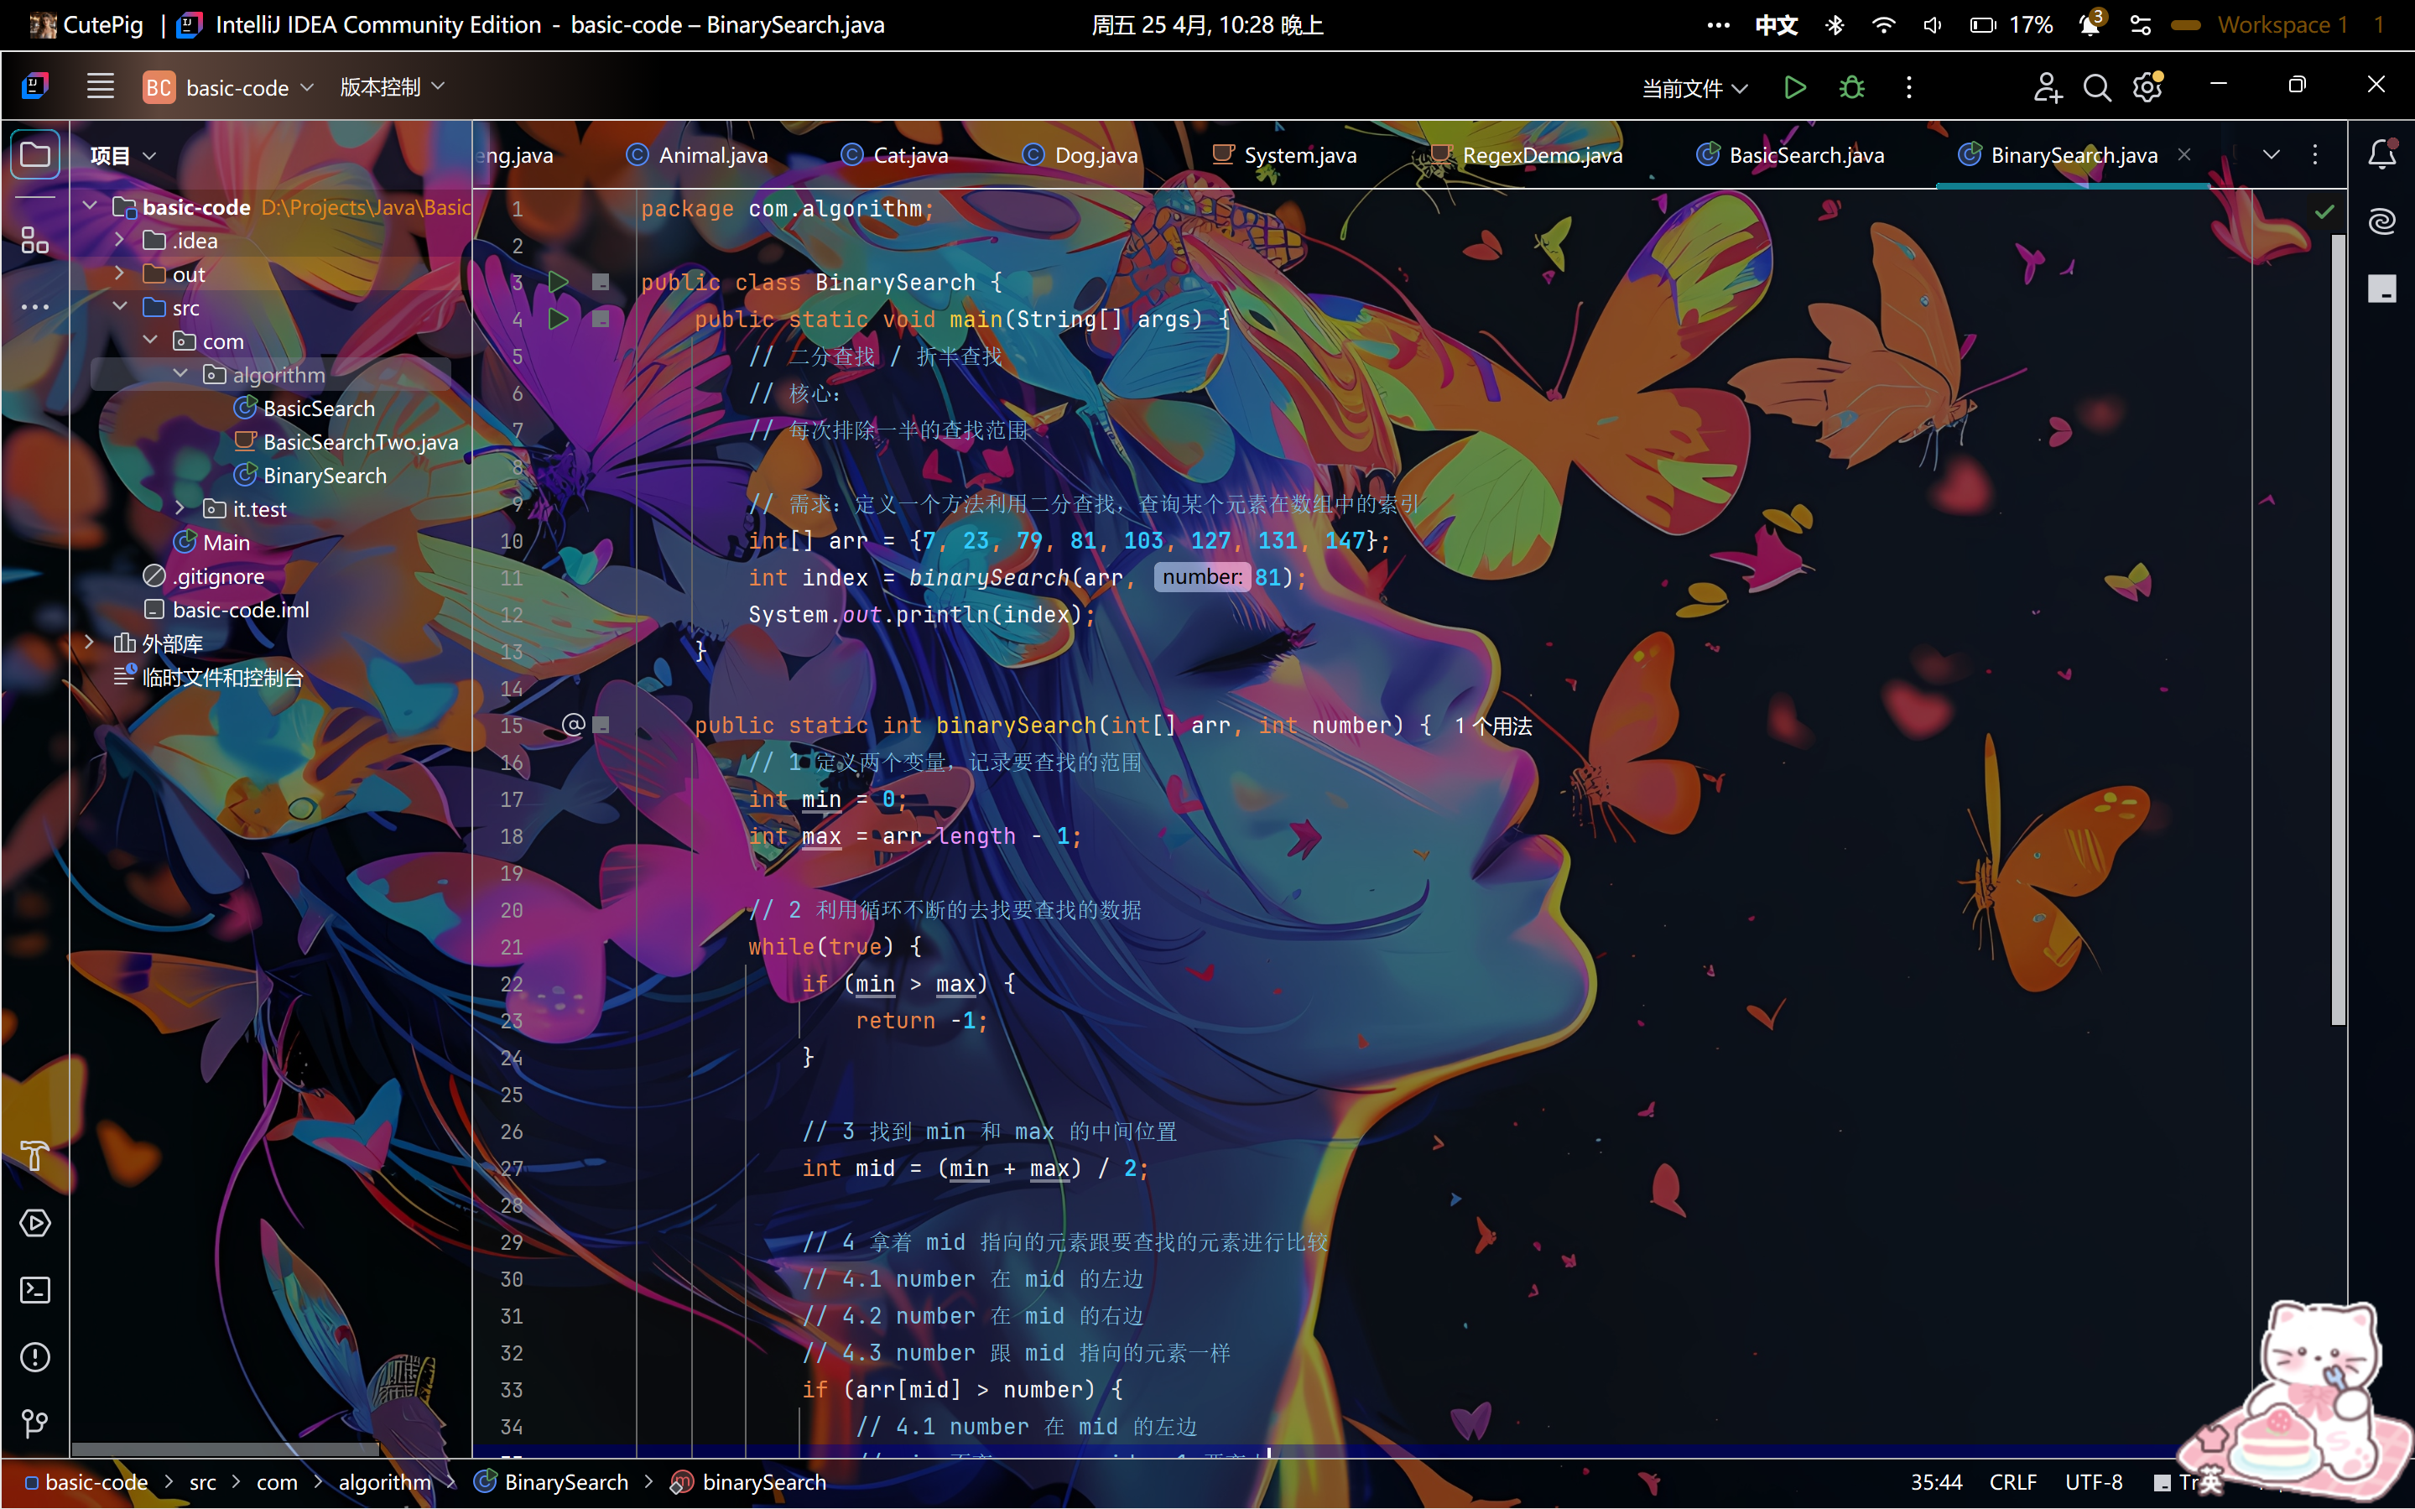Open the Problems tool window
Screen dimensions: 2415x1509
[35, 1357]
